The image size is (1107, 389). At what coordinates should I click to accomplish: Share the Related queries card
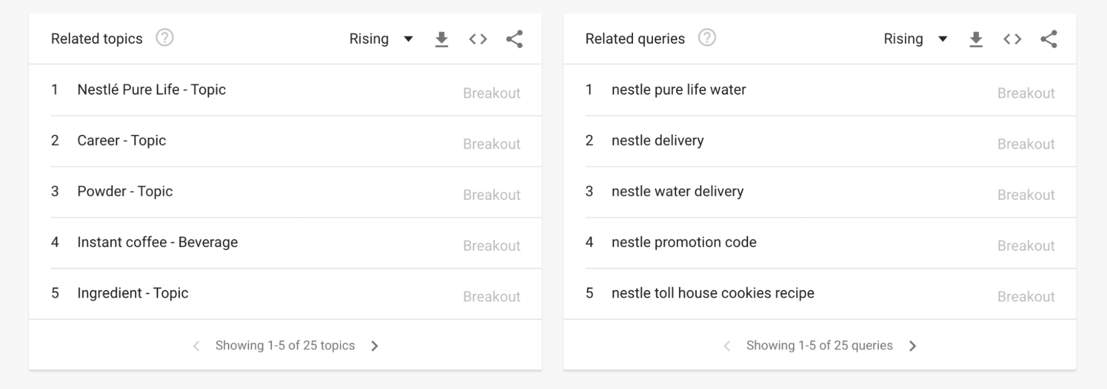click(1049, 39)
